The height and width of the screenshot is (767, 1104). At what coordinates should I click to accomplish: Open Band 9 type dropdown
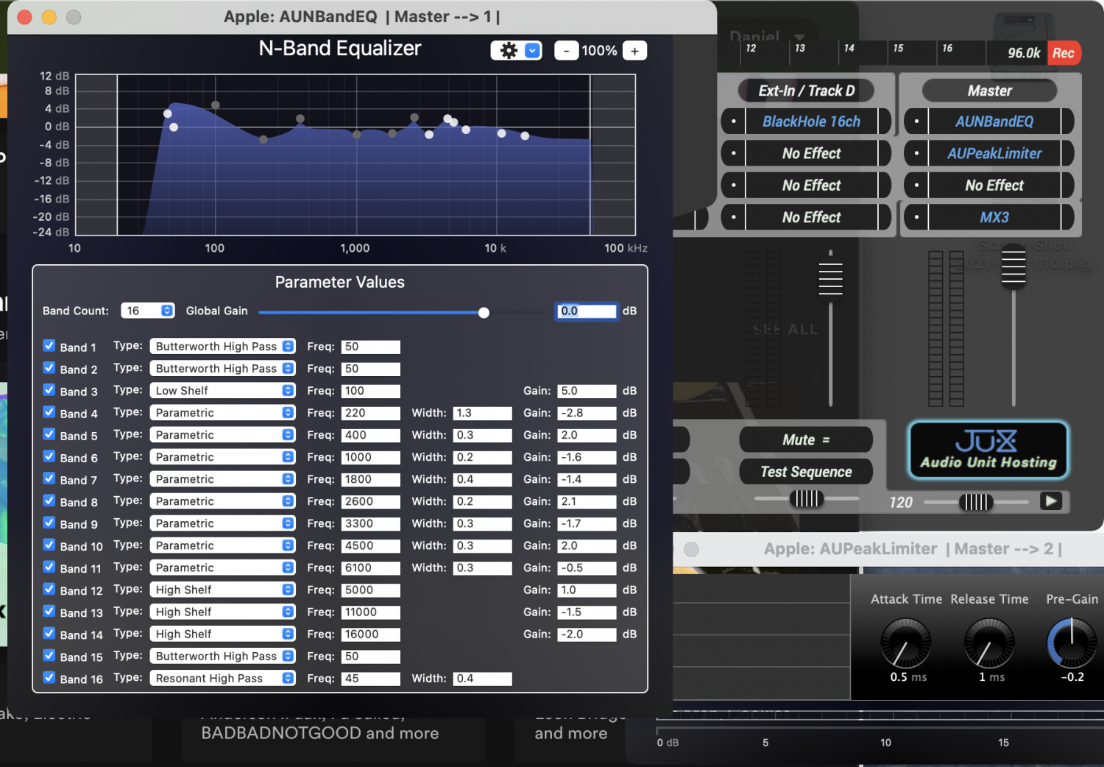coord(222,523)
